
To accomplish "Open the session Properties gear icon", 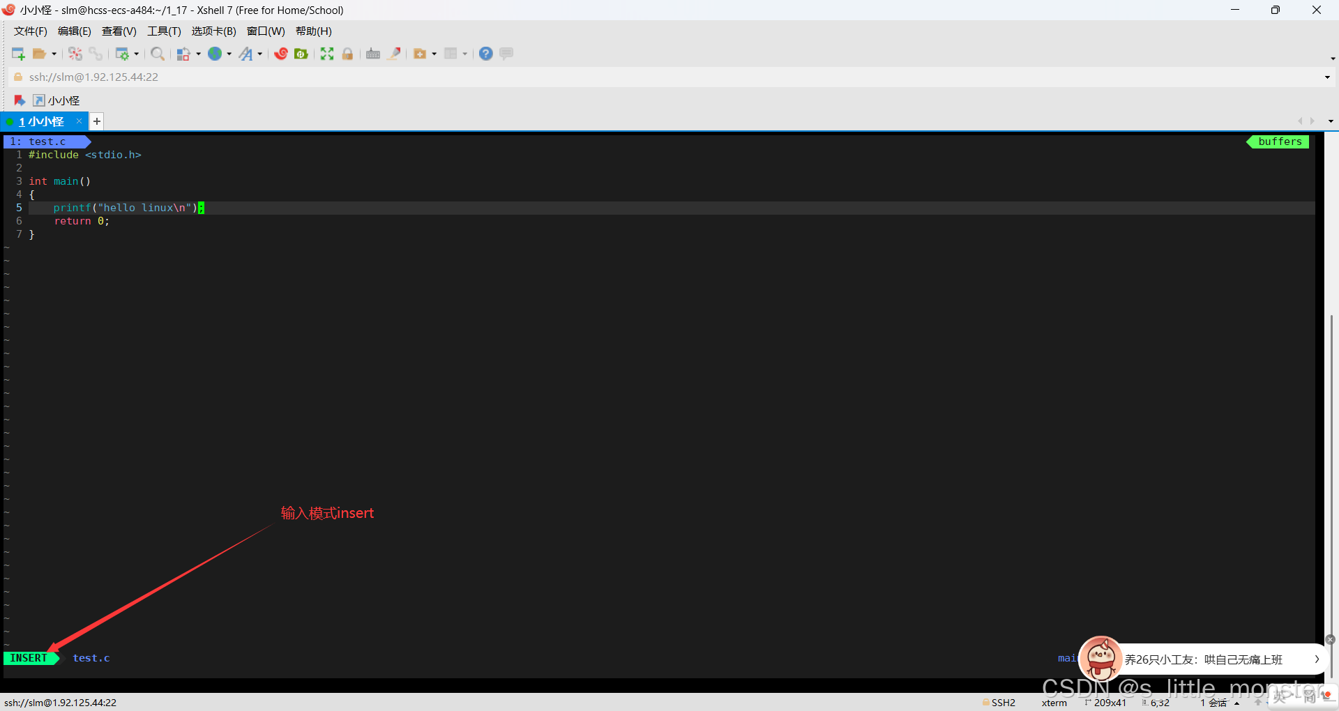I will pos(122,54).
